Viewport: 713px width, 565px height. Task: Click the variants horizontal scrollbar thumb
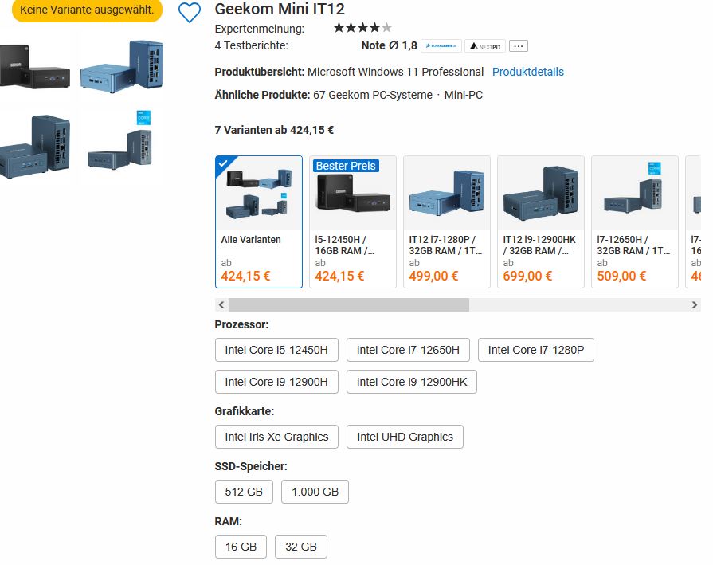point(349,304)
